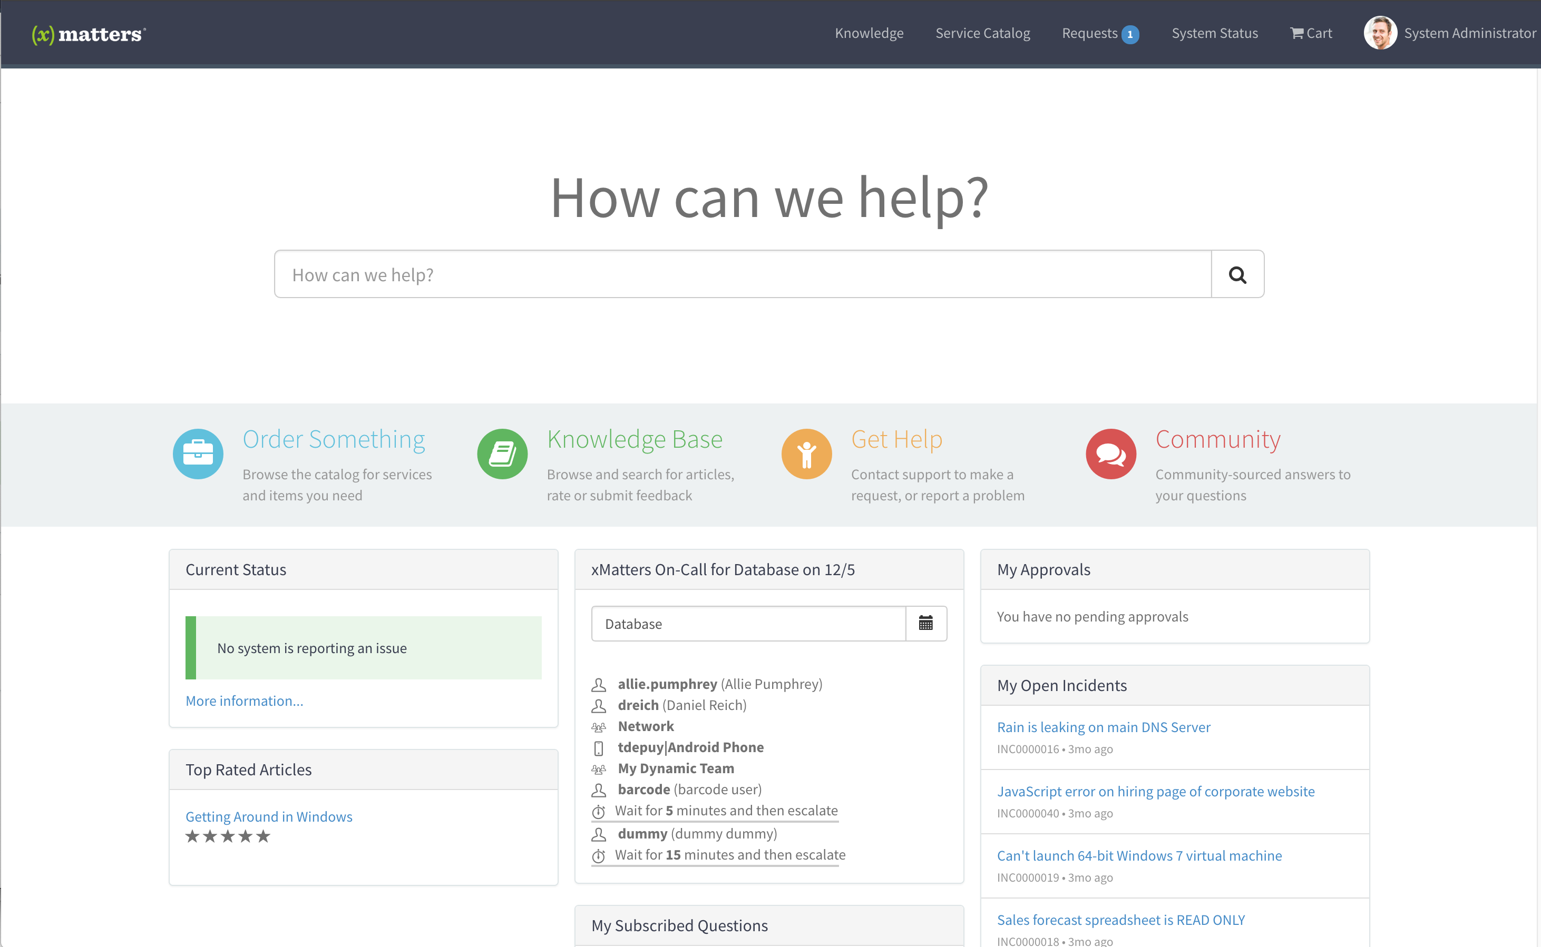Open Rain is leaking on DNS Server incident
The height and width of the screenshot is (947, 1541).
[1103, 726]
